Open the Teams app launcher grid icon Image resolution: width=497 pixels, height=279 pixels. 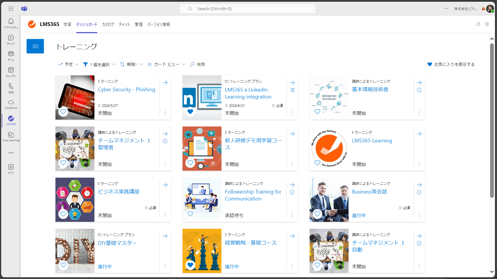point(11,9)
